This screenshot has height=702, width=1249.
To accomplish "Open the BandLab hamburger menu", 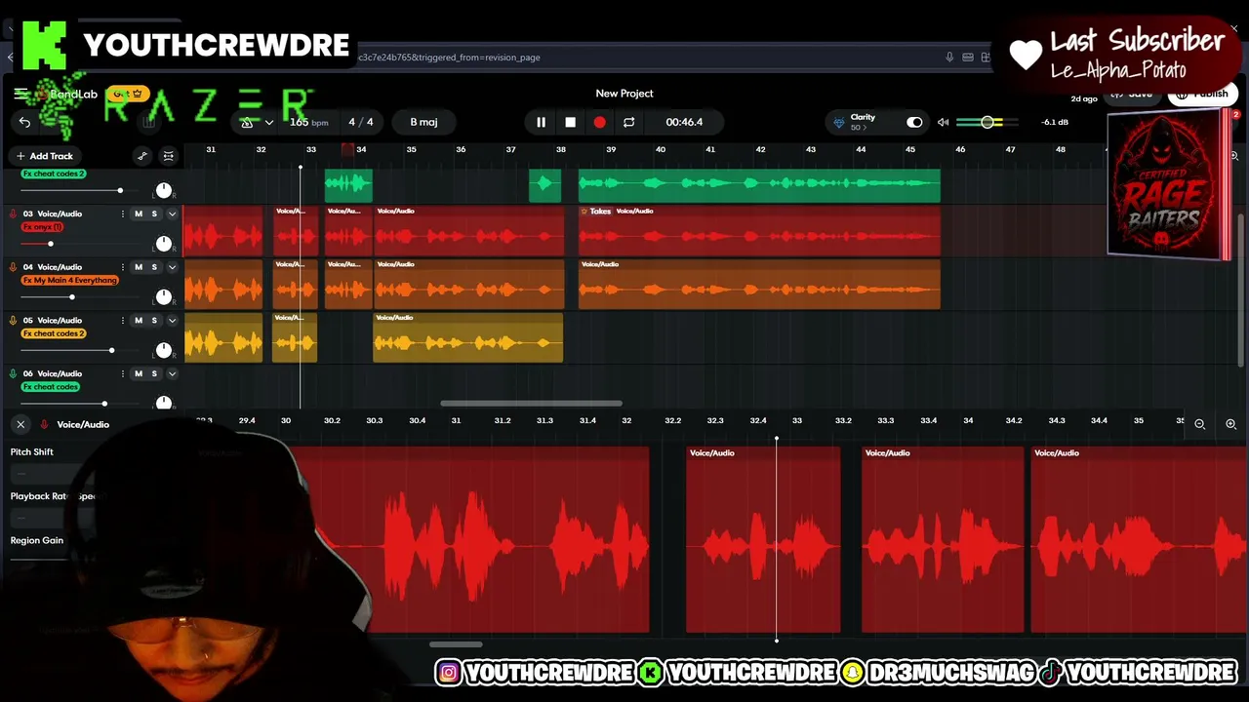I will pyautogui.click(x=20, y=94).
